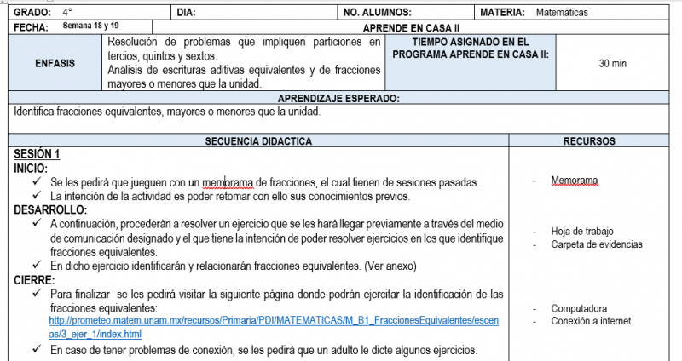Open the prometeo.matem.unam.mx hyperlink
Screen dimensions: 682x361
point(274,327)
